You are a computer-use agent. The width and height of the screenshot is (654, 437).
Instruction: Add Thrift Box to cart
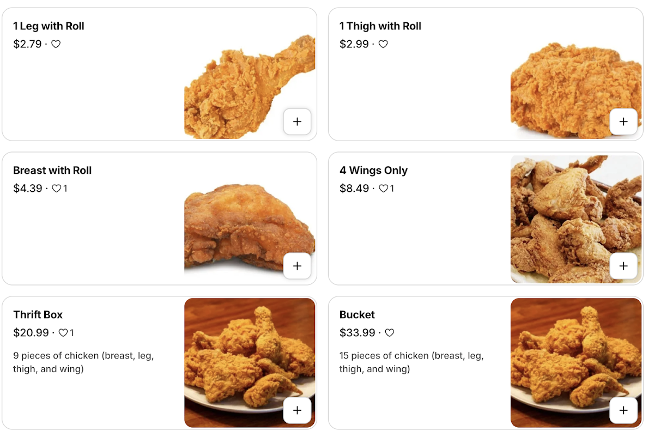297,410
